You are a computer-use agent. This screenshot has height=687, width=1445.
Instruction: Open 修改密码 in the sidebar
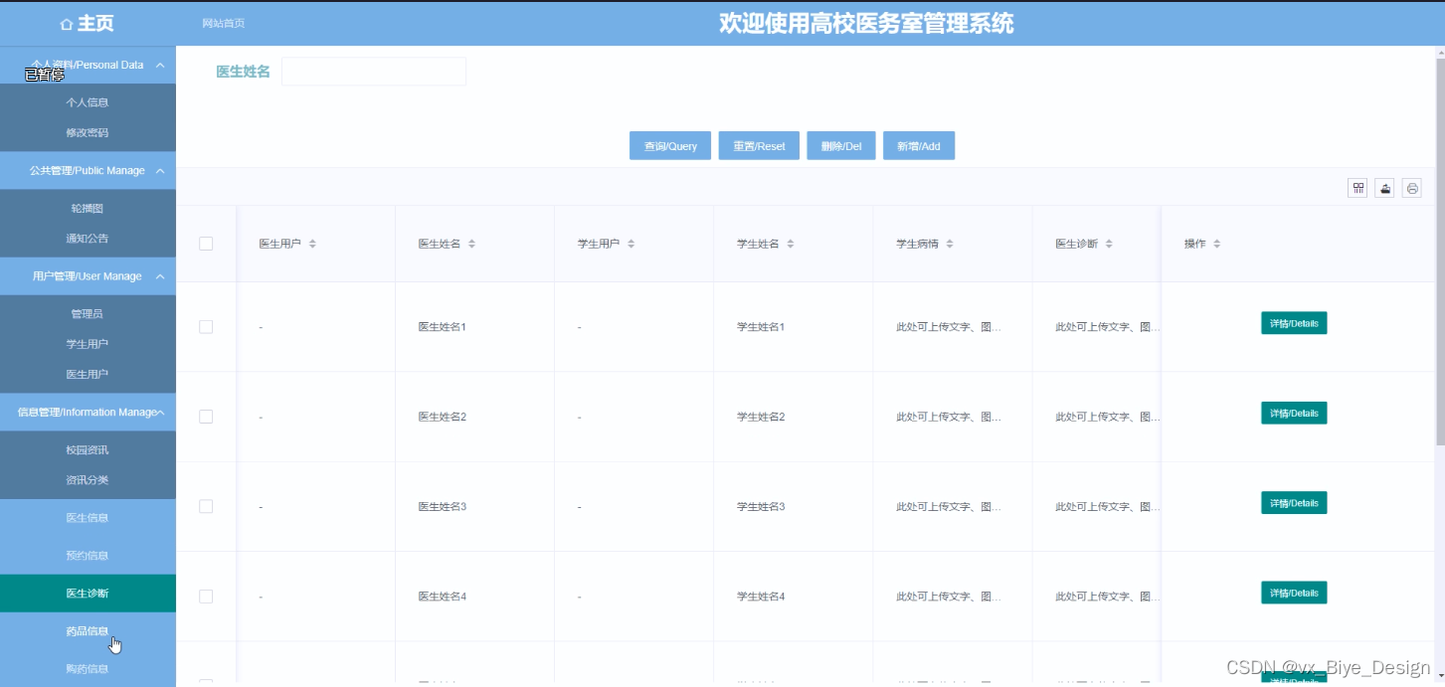point(88,132)
